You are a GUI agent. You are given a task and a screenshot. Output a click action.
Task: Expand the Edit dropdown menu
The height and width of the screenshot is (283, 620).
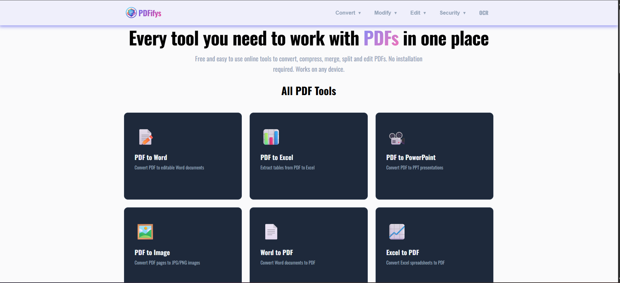point(418,13)
